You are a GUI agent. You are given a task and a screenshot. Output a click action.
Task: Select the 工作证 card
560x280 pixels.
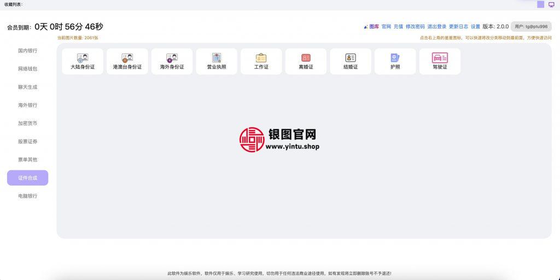pyautogui.click(x=261, y=62)
